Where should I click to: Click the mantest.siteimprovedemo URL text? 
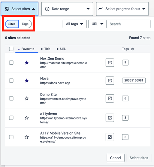64,65
